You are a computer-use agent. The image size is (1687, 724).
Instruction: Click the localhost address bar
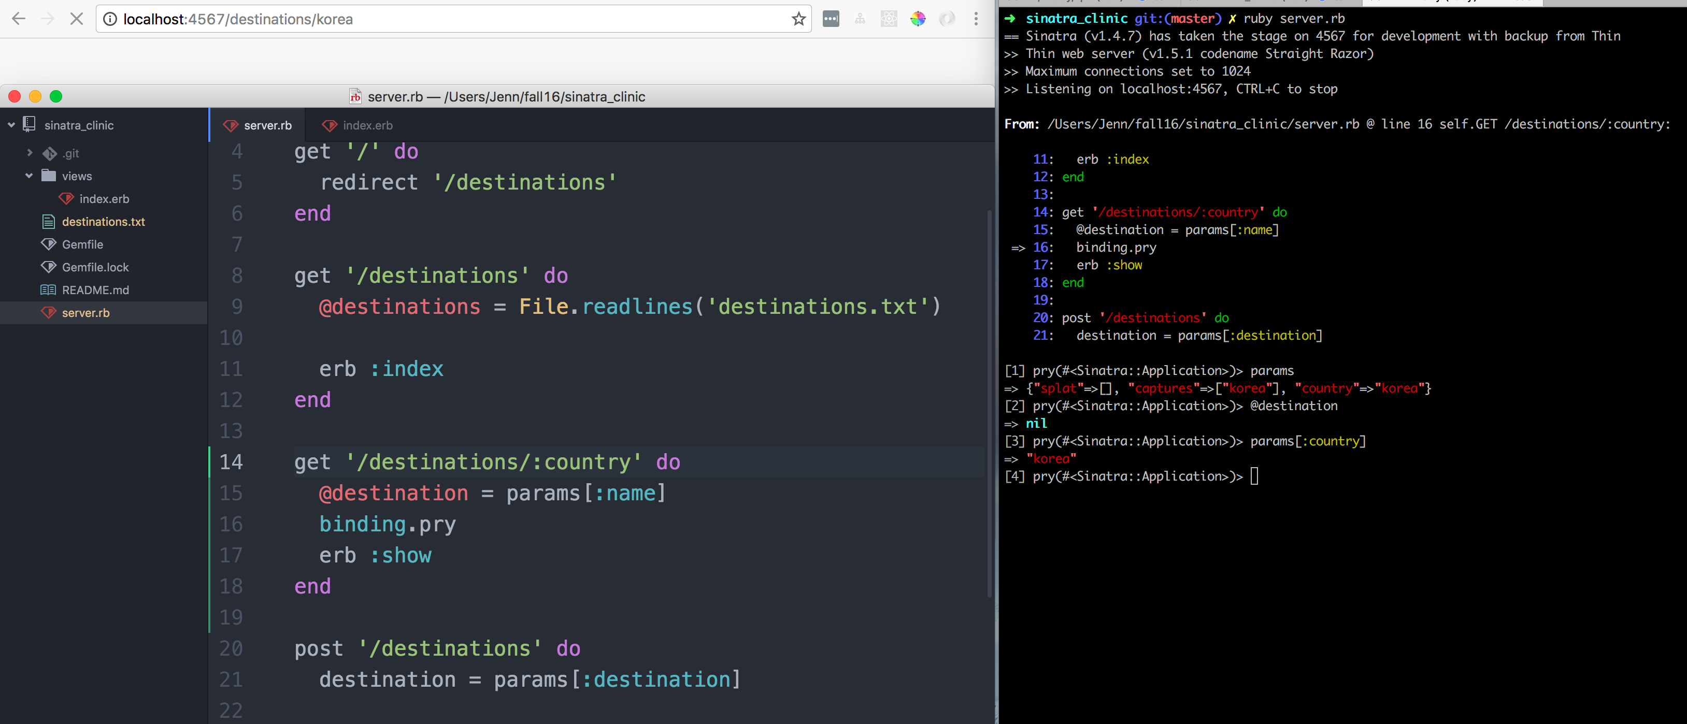tap(453, 19)
